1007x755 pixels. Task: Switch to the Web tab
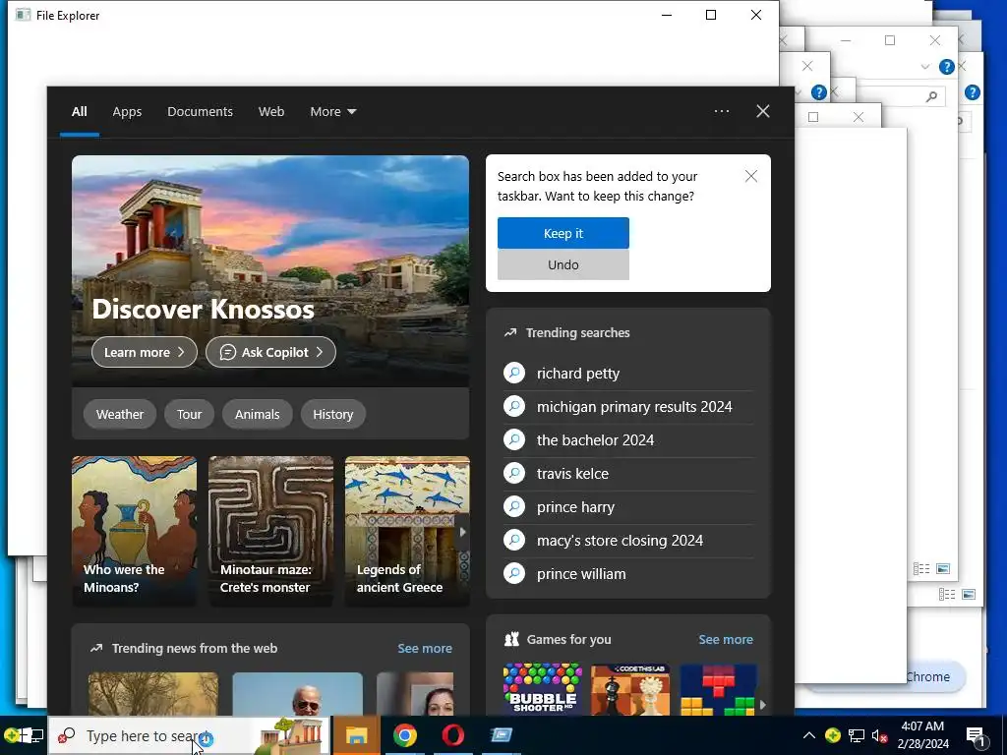pos(271,112)
